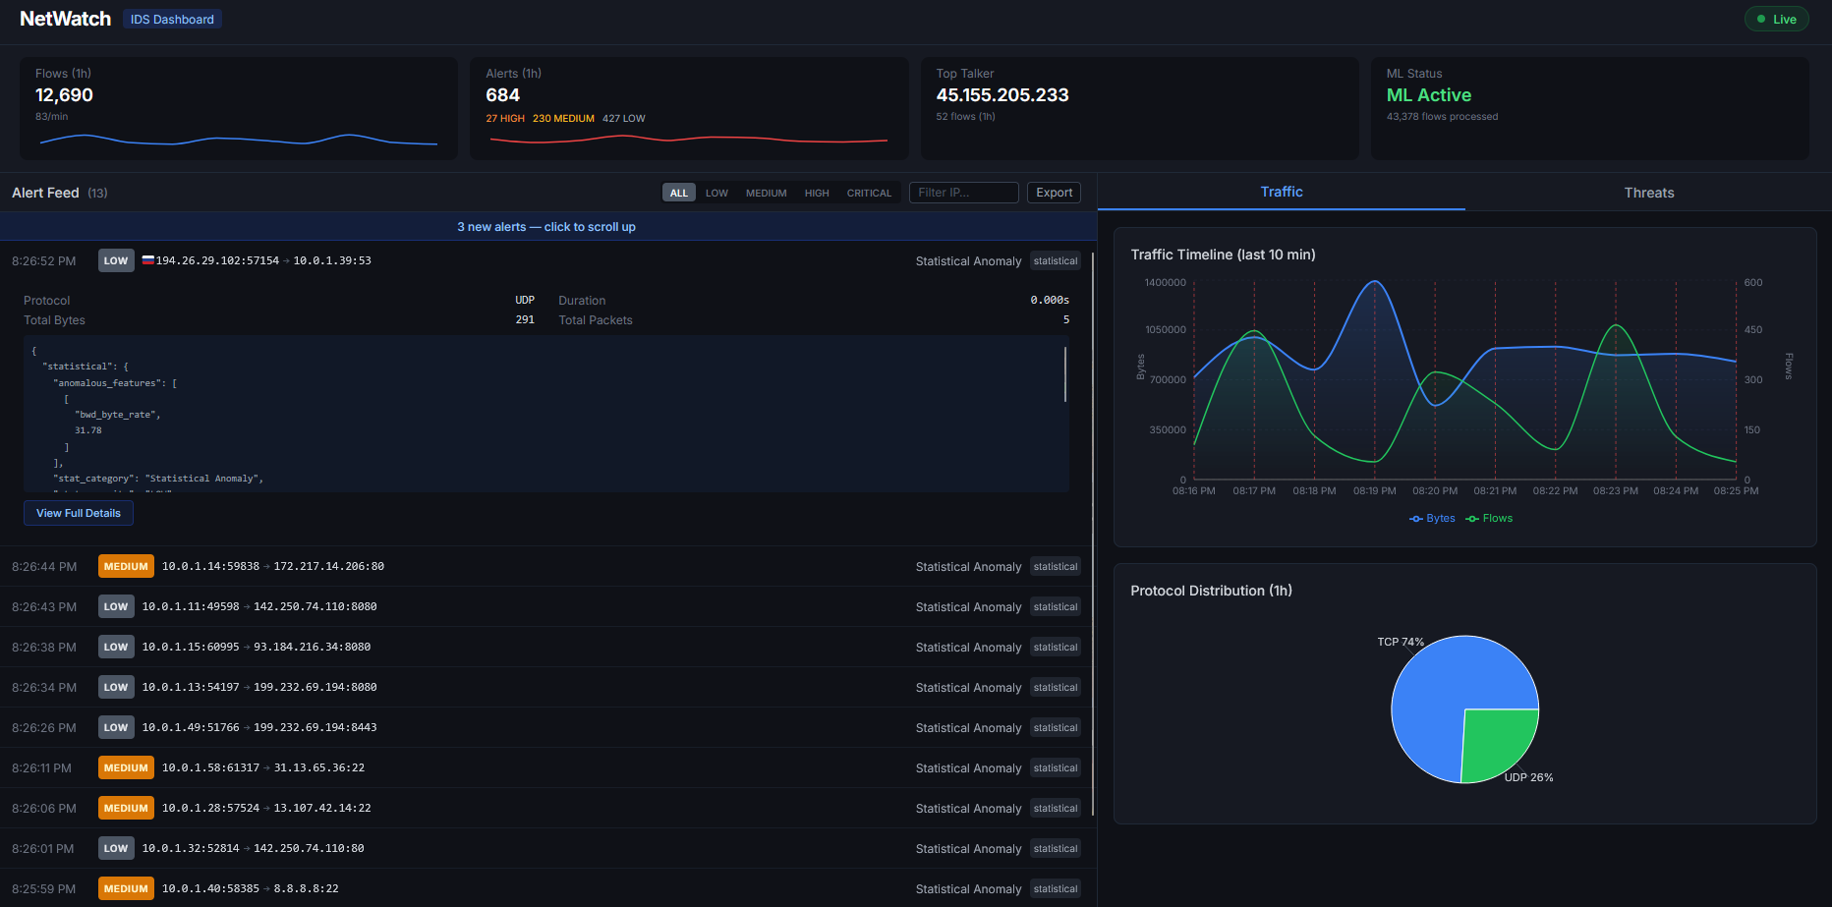Toggle the Bytes series in the chart legend
This screenshot has height=907, width=1832.
coord(1432,519)
